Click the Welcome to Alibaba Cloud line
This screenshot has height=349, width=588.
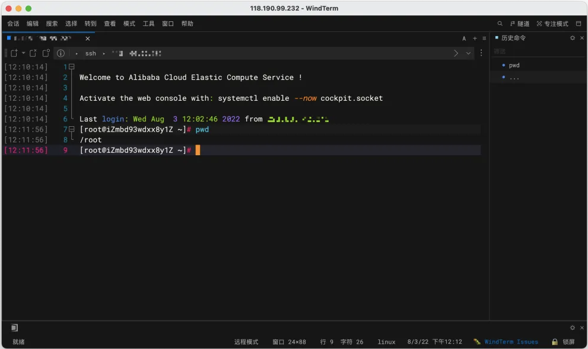pos(190,77)
